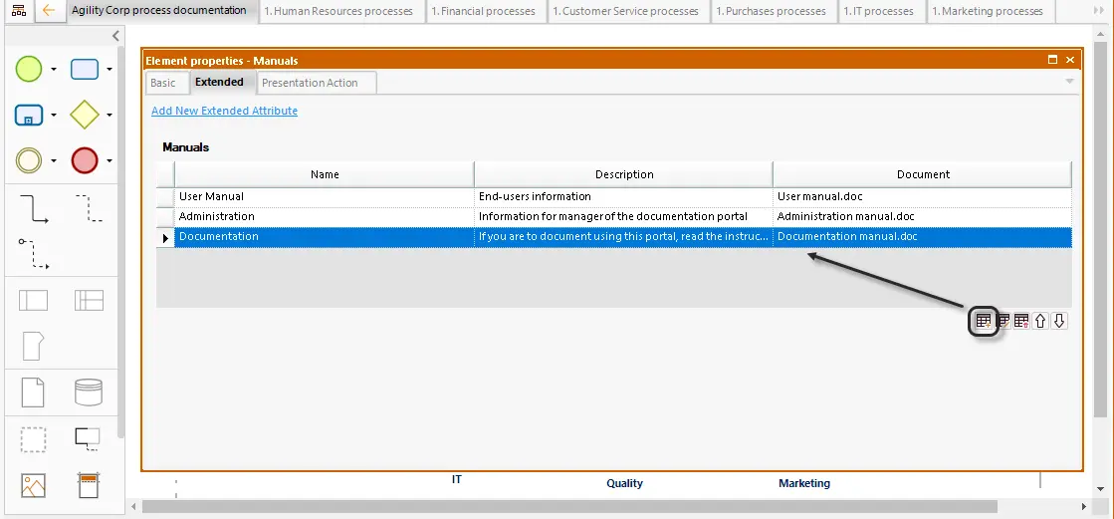Delete the selected Manuals table row
Viewport: 1114px width, 519px height.
(1021, 321)
